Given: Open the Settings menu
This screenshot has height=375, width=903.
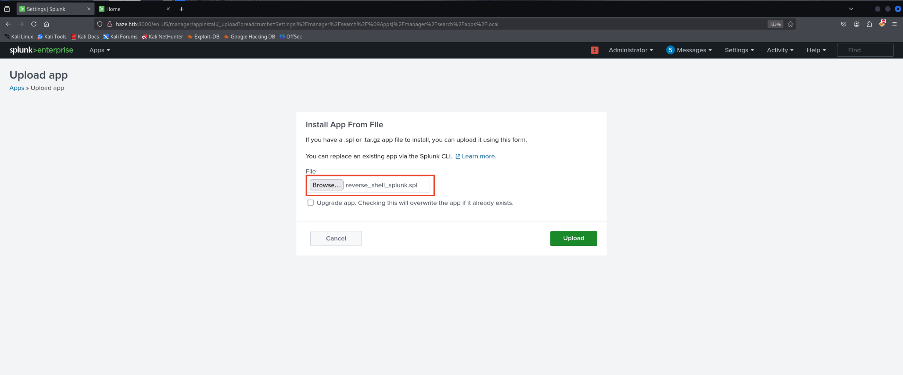Looking at the screenshot, I should [739, 50].
